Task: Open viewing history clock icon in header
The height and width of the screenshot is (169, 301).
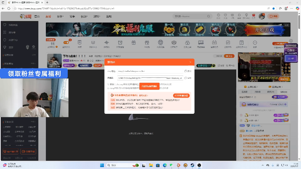Action: [x=219, y=15]
